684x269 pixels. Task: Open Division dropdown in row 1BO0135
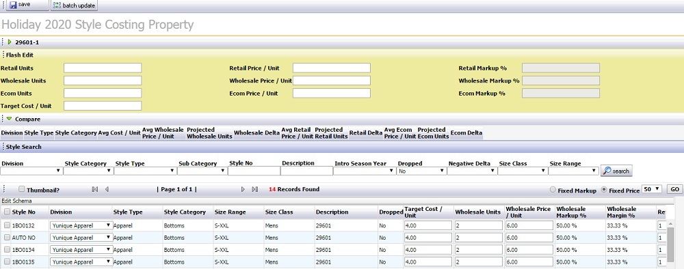[x=81, y=262]
